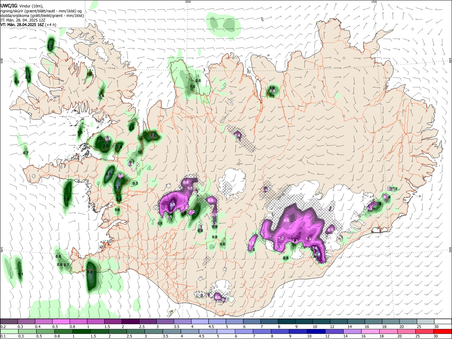
Task: Click the 20W longitude label at the top
Action: click(x=188, y=2)
